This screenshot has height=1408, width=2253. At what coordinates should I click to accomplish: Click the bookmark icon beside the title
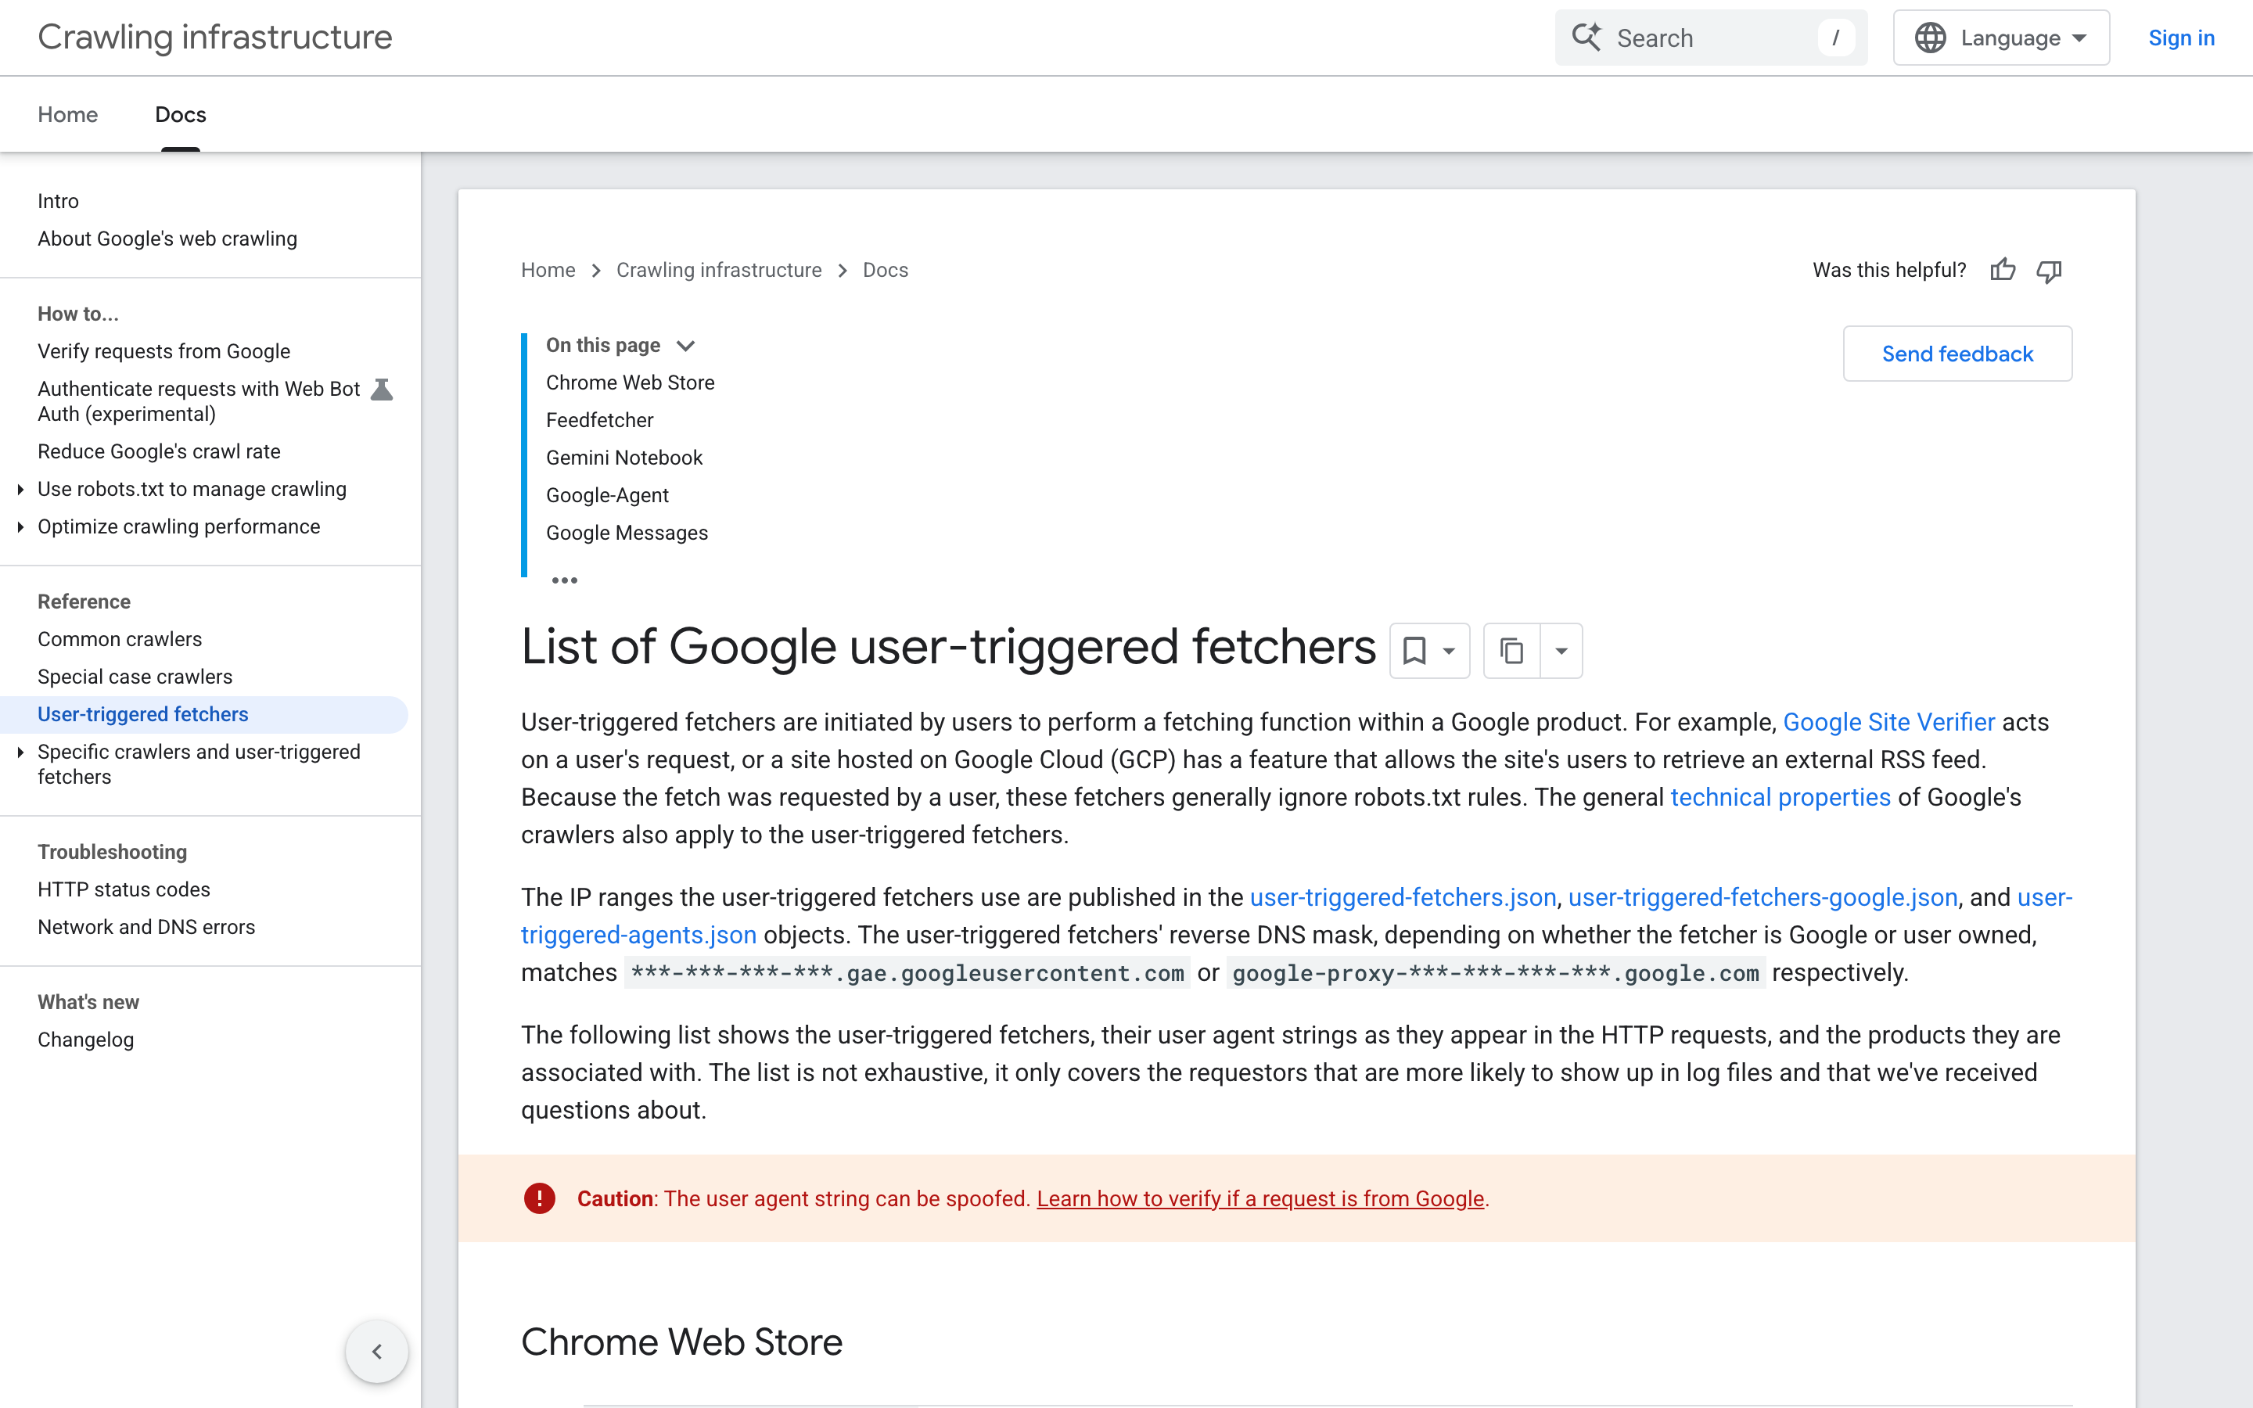click(x=1414, y=650)
